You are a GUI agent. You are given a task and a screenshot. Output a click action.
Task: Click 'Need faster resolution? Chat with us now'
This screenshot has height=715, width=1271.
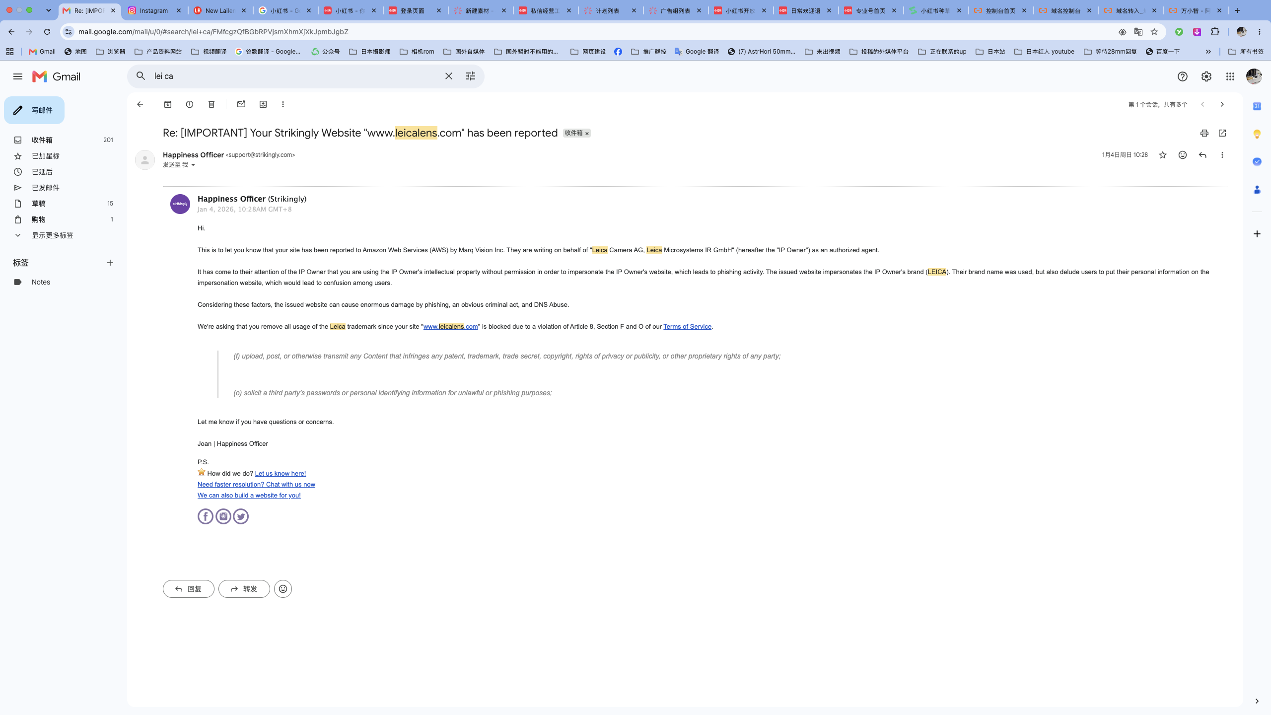(256, 485)
